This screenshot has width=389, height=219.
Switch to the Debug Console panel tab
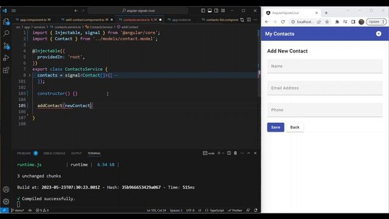pos(54,153)
